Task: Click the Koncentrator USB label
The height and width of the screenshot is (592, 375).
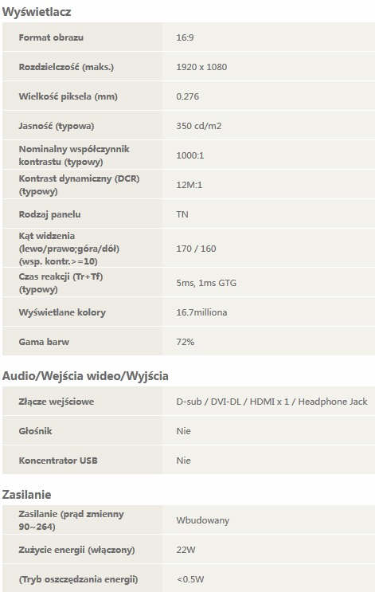Action: click(58, 461)
